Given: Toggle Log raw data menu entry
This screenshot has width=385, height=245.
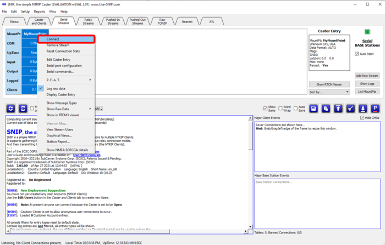Looking at the screenshot, I should click(56, 89).
